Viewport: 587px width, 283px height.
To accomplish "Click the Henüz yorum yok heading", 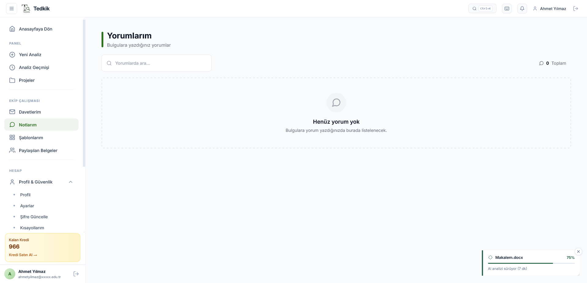I will [x=336, y=122].
